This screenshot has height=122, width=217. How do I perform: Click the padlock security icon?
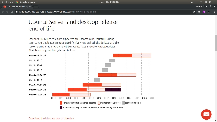(x=17, y=12)
